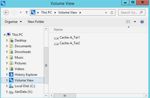
Task: Expand chevron after Volume View in address bar
Action: pos(80,13)
